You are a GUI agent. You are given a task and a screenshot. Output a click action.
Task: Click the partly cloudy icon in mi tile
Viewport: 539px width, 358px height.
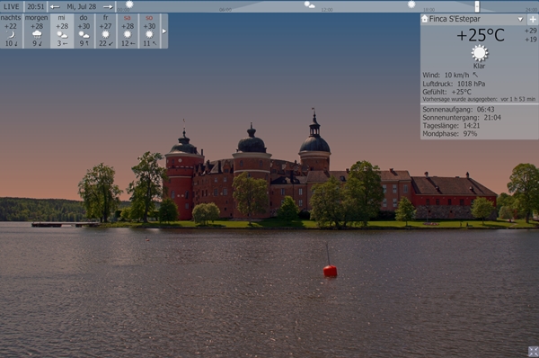[62, 35]
